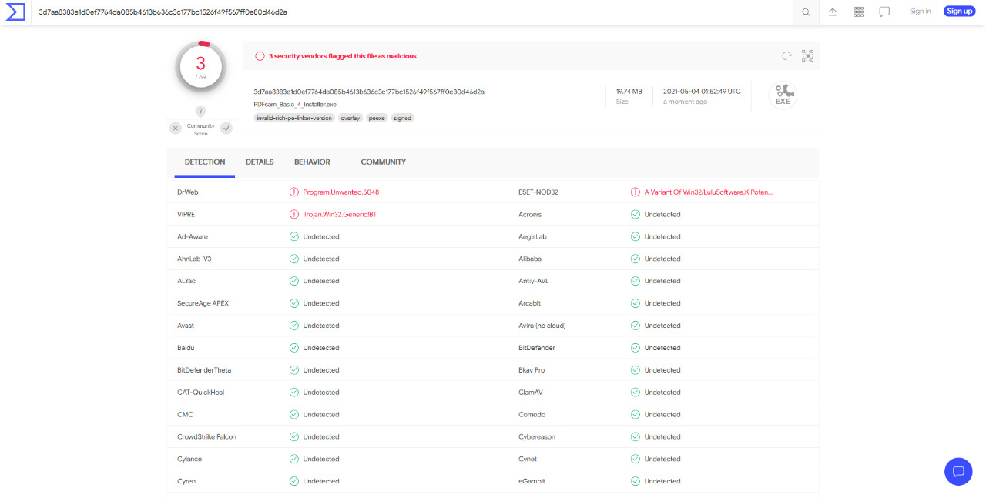The width and height of the screenshot is (986, 498).
Task: Click the AegisLab vendor name
Action: (x=533, y=237)
